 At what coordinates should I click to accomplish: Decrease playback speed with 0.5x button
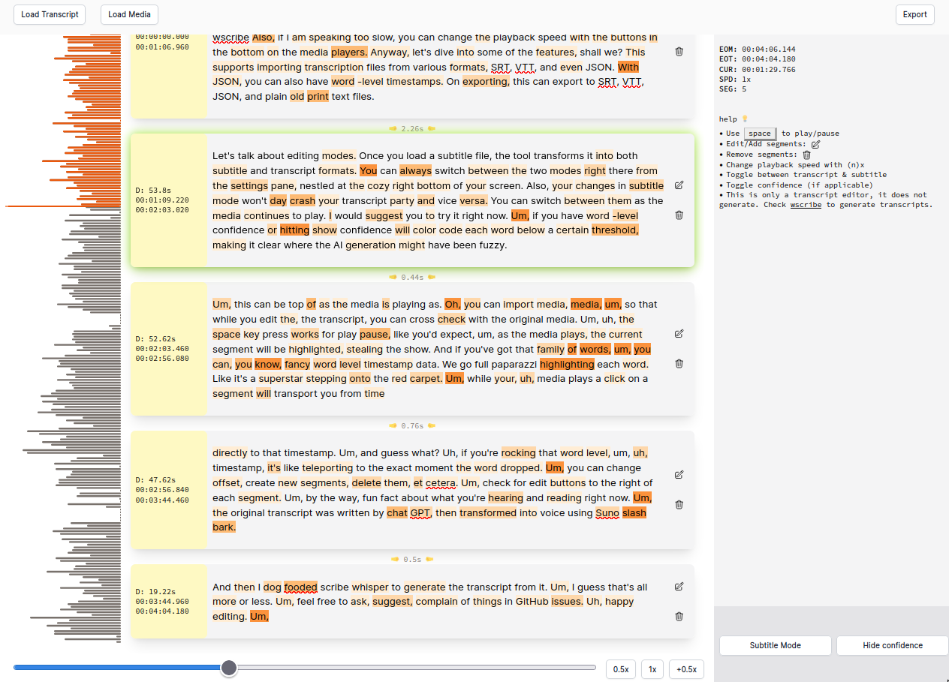pos(621,669)
